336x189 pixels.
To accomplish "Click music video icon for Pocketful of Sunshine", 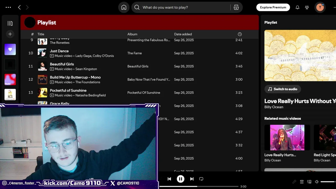I will coord(52,95).
